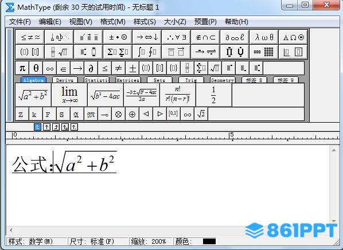The height and width of the screenshot is (250, 343).
Task: Open the 样式(S) menu
Action: point(145,22)
